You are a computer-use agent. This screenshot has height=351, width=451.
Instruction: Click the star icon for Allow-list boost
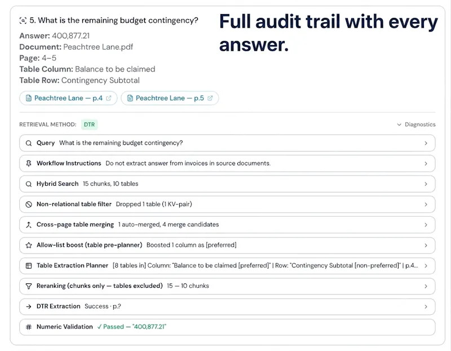click(x=29, y=245)
